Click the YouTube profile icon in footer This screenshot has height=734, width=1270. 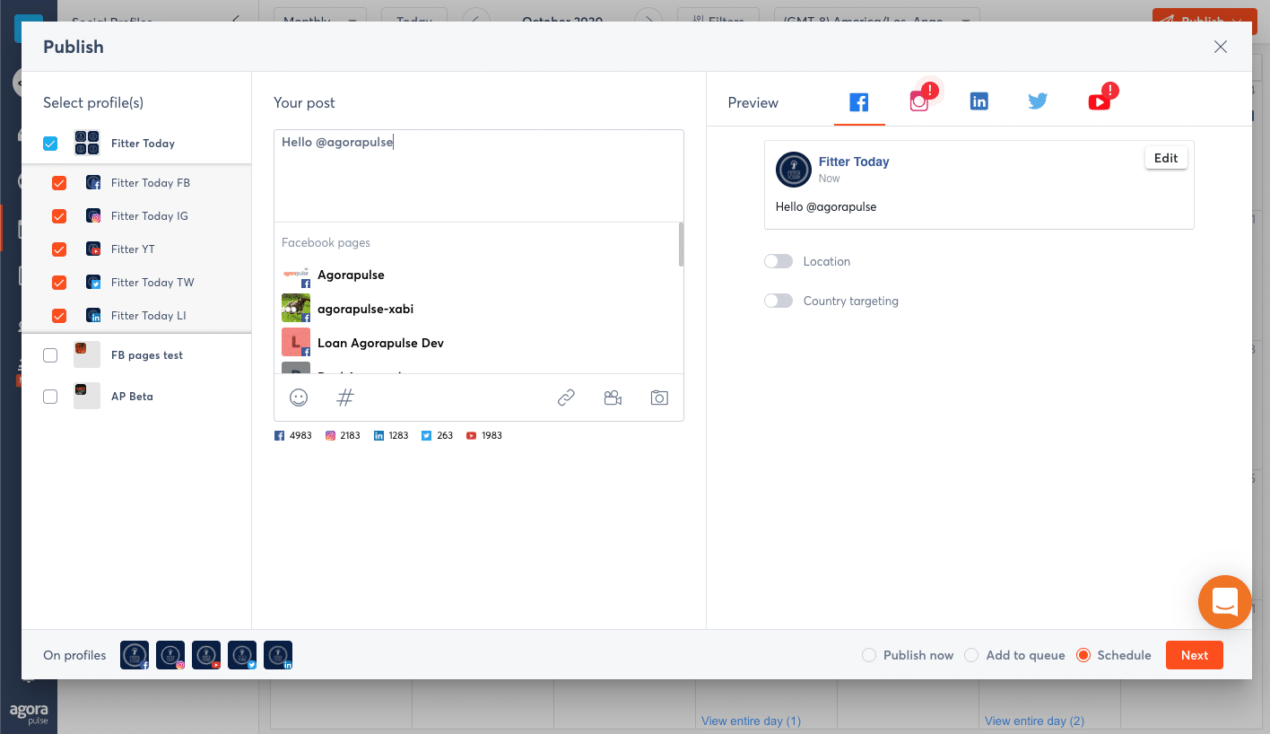click(x=206, y=655)
